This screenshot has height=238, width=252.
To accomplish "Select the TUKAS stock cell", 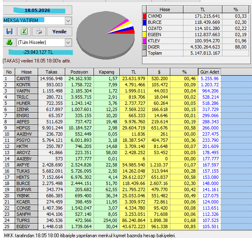I will [27, 171].
